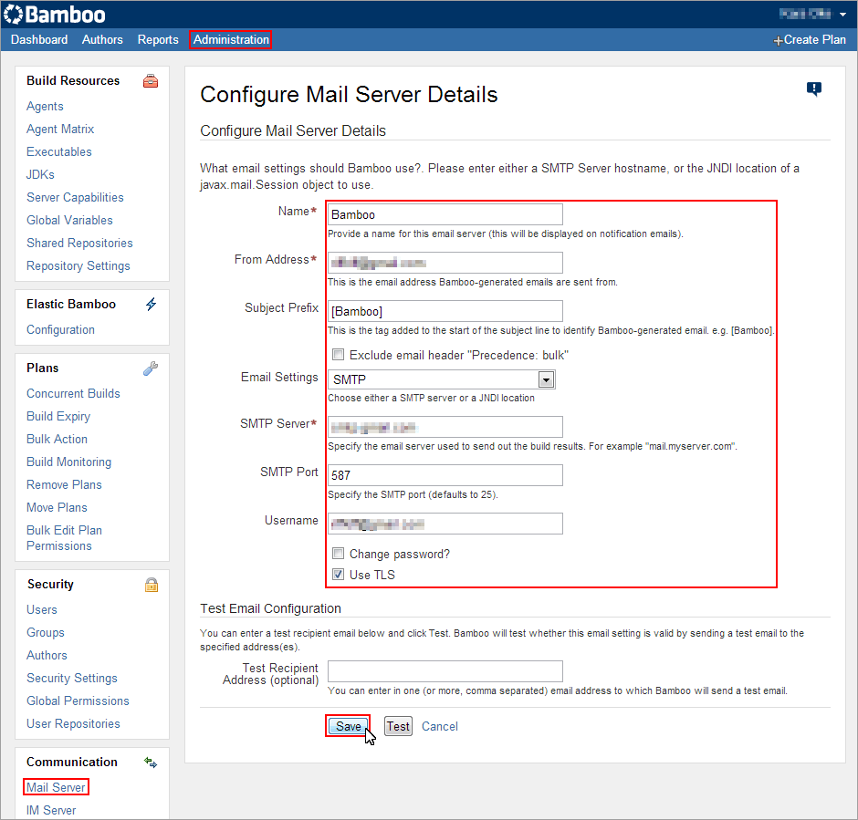Open the user menu dropdown arrow

point(842,15)
